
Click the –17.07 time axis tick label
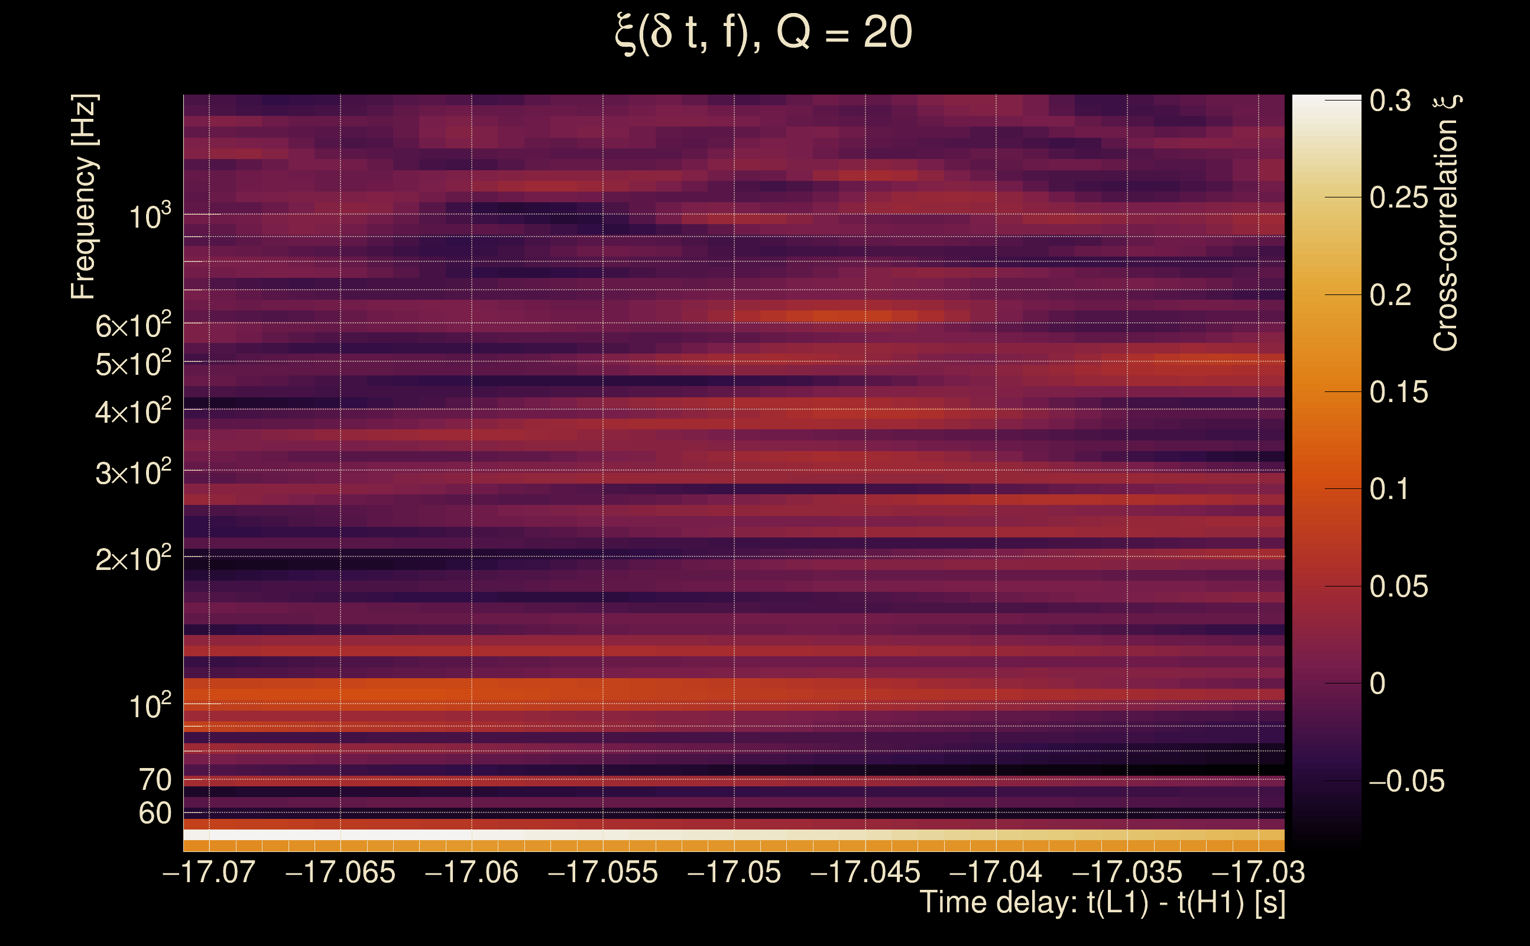coord(209,872)
